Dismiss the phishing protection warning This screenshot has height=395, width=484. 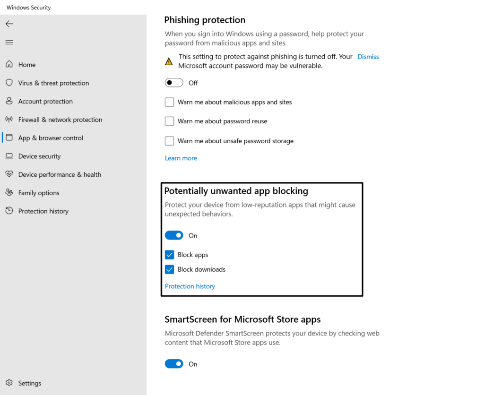[368, 57]
